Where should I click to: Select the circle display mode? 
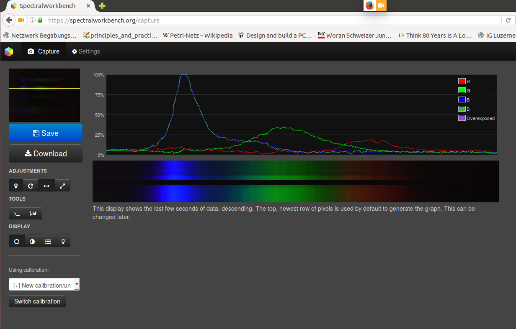[17, 241]
